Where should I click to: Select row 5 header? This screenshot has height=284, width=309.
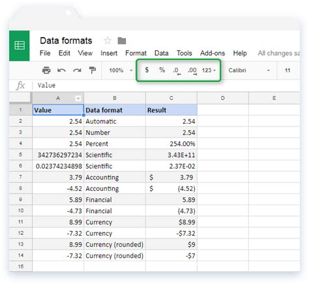point(21,154)
